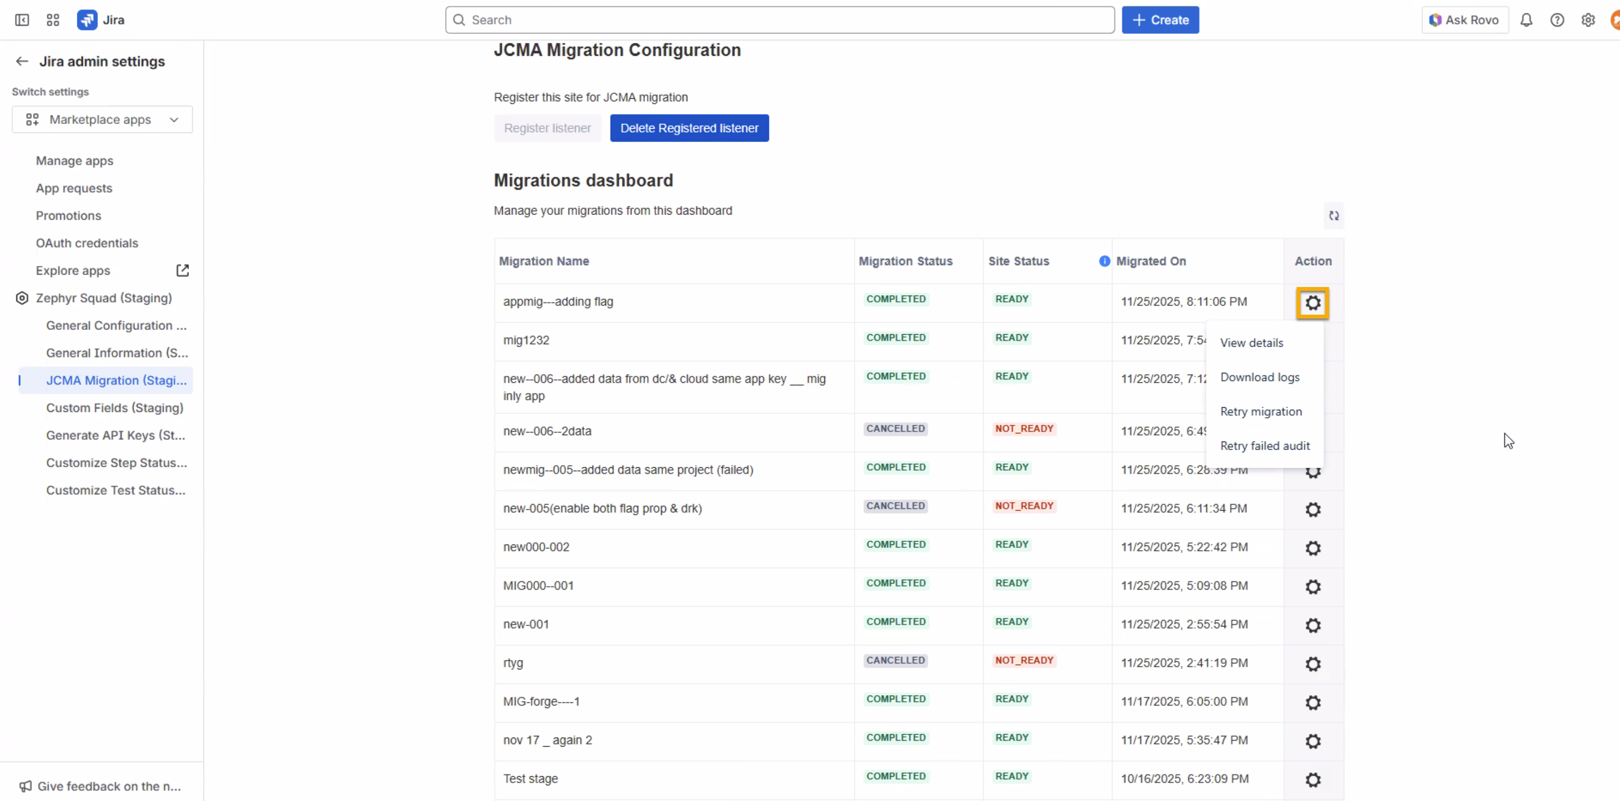Open action gear for new-001 migration
1620x801 pixels.
[x=1312, y=625]
